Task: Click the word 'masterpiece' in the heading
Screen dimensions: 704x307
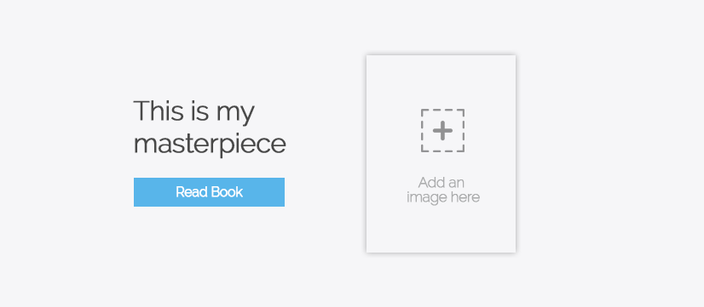Action: click(x=209, y=145)
